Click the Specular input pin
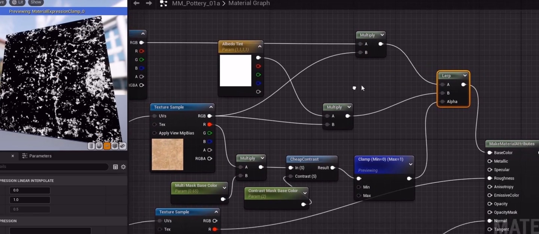This screenshot has height=234, width=539. (490, 170)
